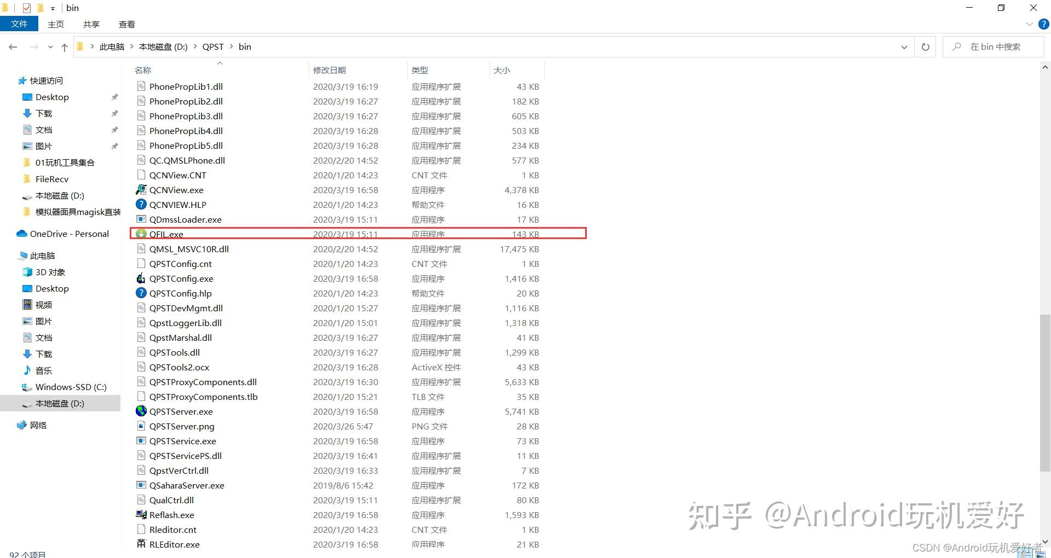The width and height of the screenshot is (1051, 558).
Task: Open quick access toolbar customize dropdown
Action: [x=53, y=8]
